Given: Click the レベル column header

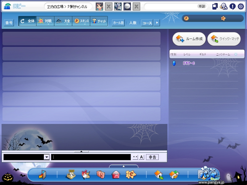Looking at the screenshot, I should point(187,55).
